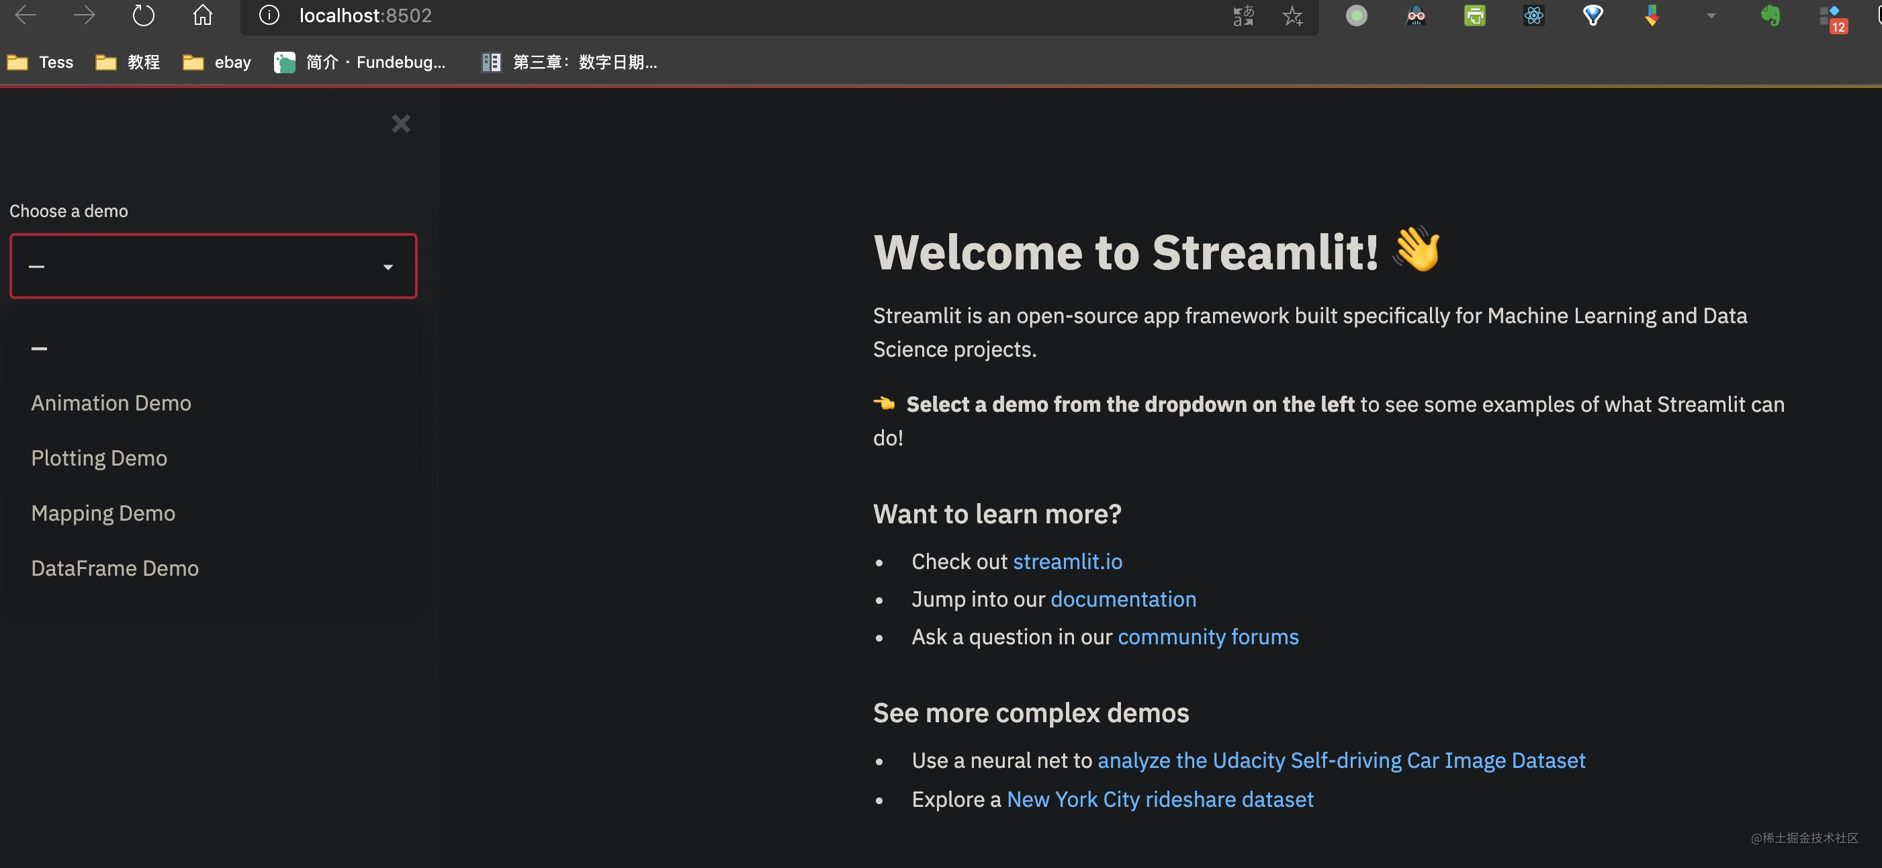Select Mapping Demo from the list
Screen dimensions: 1882x868
pyautogui.click(x=103, y=513)
